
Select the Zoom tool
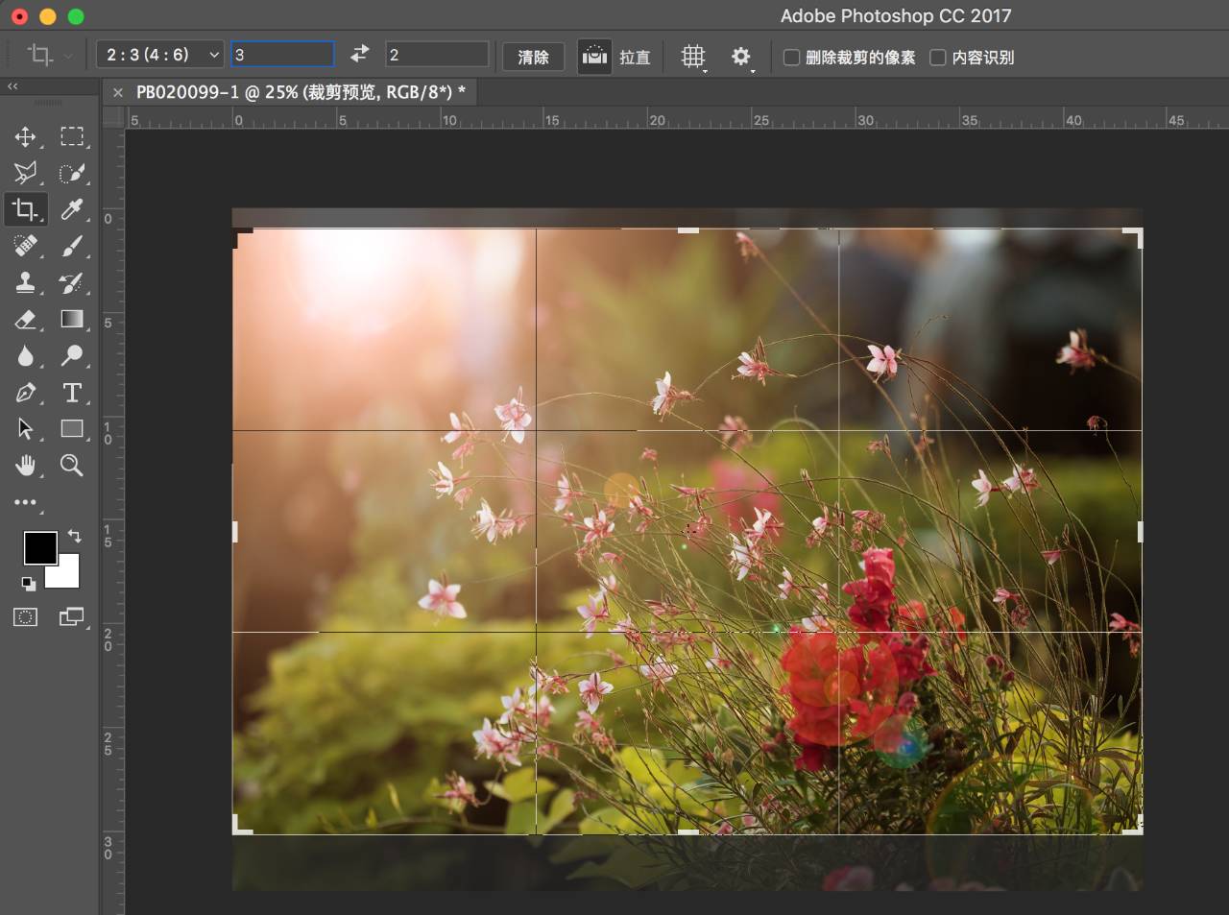(x=72, y=466)
